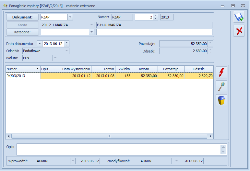Image resolution: width=250 pixels, height=171 pixels.
Task: Click the red lightning bolt icon
Action: pyautogui.click(x=221, y=73)
